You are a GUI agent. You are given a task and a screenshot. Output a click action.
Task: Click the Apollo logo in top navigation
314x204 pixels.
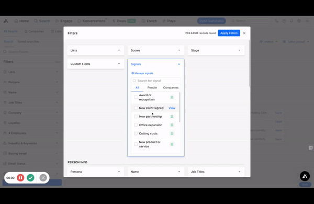[6, 21]
